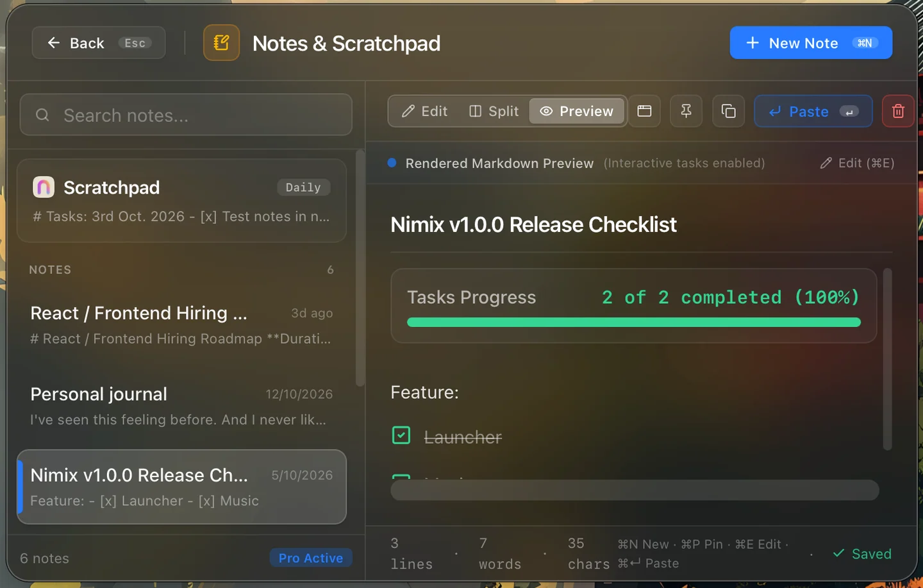
Task: Select the Nimix v1.0.0 Release Checklist note
Action: 181,487
